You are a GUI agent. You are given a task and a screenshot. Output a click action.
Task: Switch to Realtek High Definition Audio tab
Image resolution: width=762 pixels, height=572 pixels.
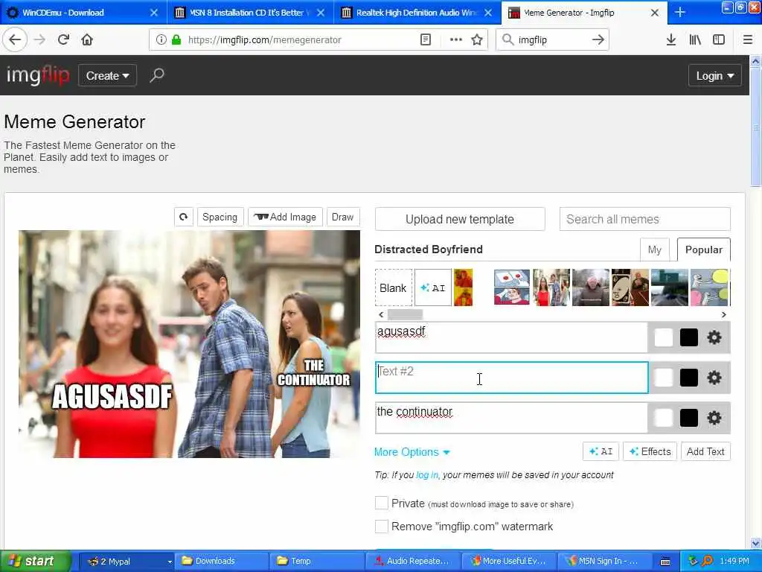[417, 13]
